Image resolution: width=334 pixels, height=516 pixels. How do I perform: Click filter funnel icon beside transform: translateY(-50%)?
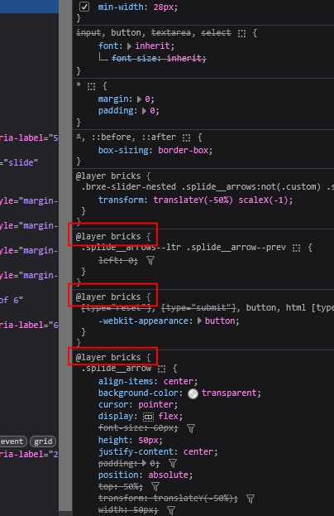(x=250, y=499)
